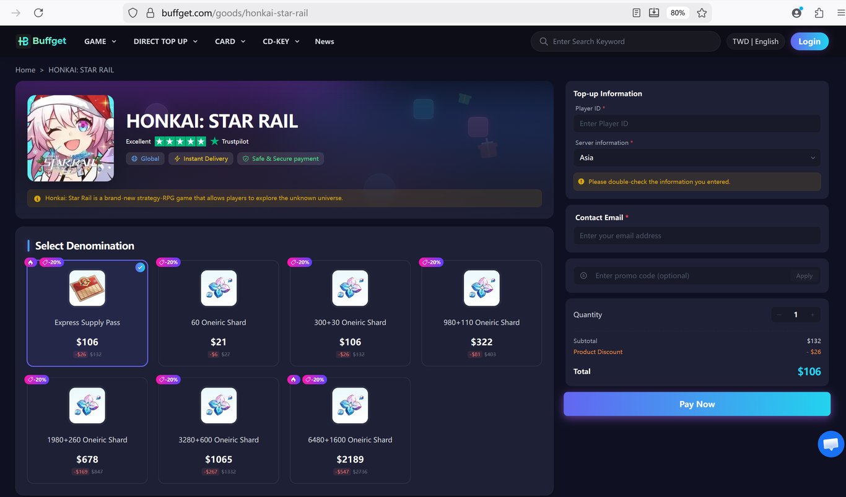Click the browser zoom level 80% indicator

tap(678, 13)
